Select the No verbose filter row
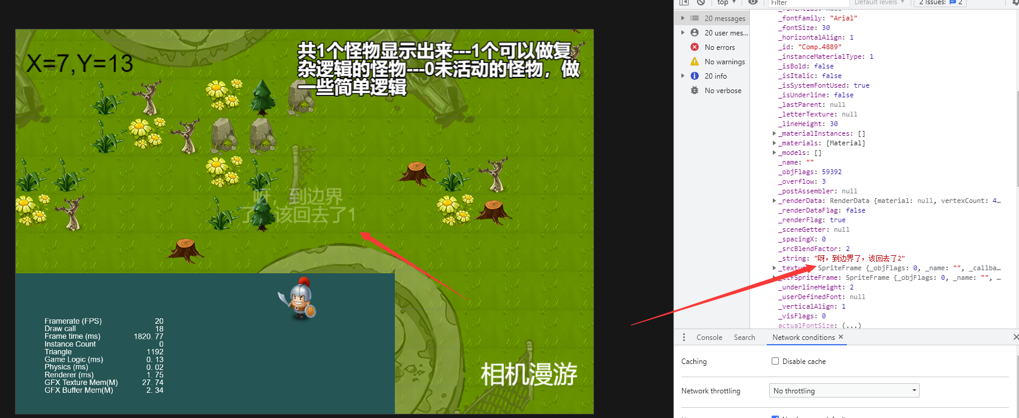 (712, 91)
